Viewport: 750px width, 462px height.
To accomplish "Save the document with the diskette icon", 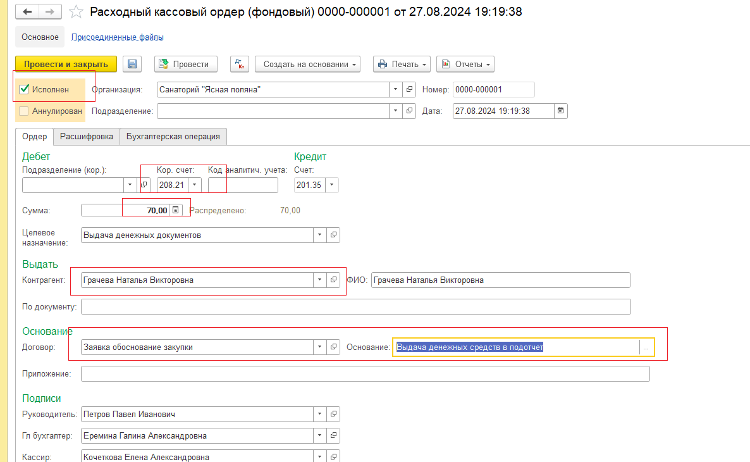I will 132,64.
